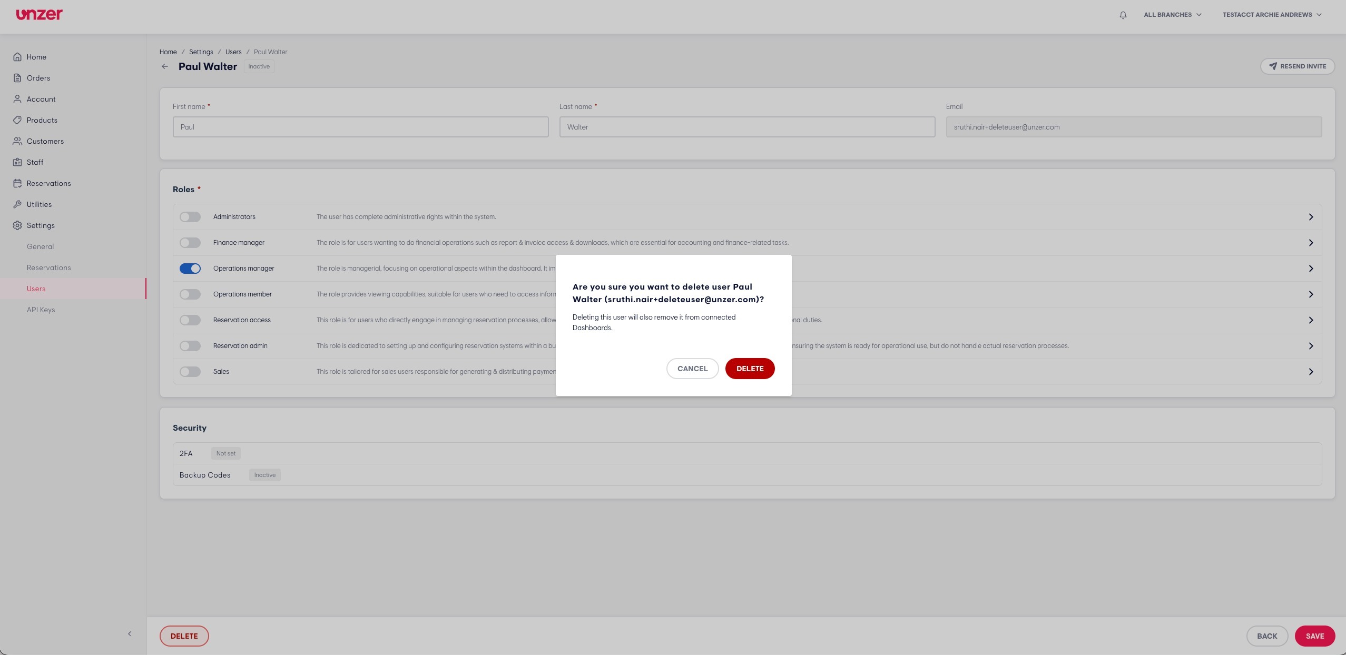
Task: Expand the Sales role chevron
Action: [1311, 372]
